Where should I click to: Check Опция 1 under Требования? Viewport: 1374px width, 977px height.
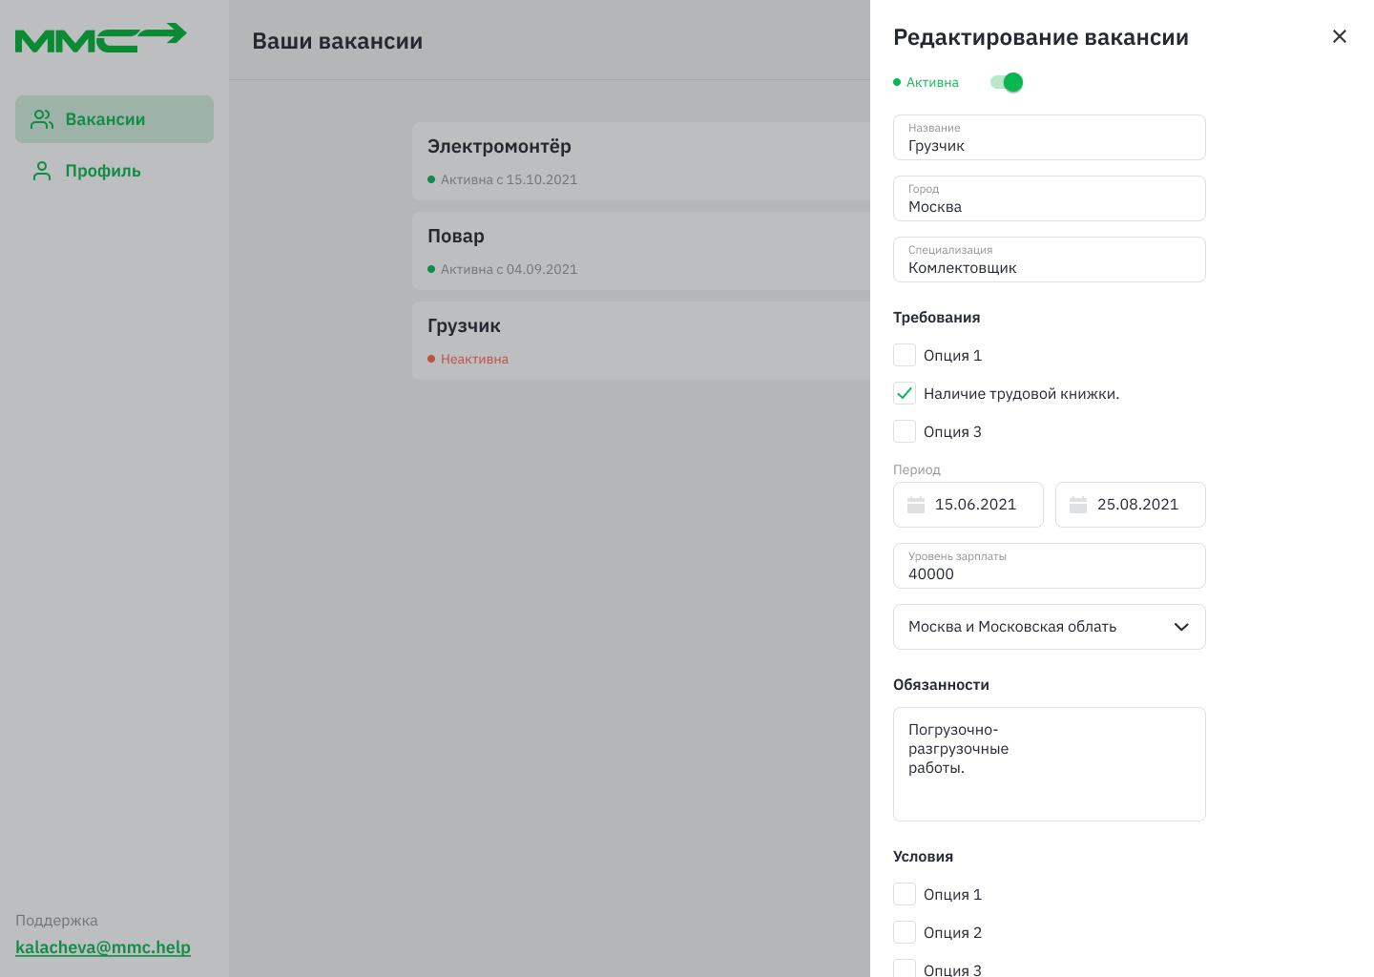point(905,355)
